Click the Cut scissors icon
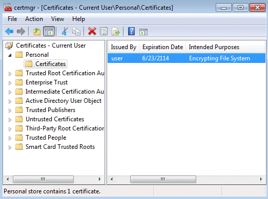This screenshot has height=199, width=268. (x=65, y=31)
